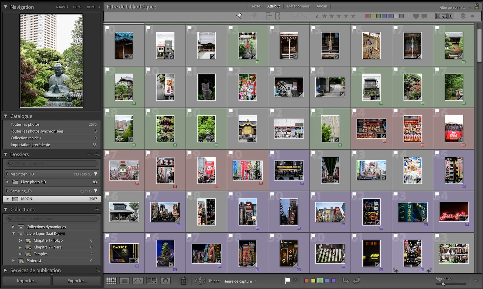Click the filter lock icon
This screenshot has width=483, height=289.
(477, 7)
